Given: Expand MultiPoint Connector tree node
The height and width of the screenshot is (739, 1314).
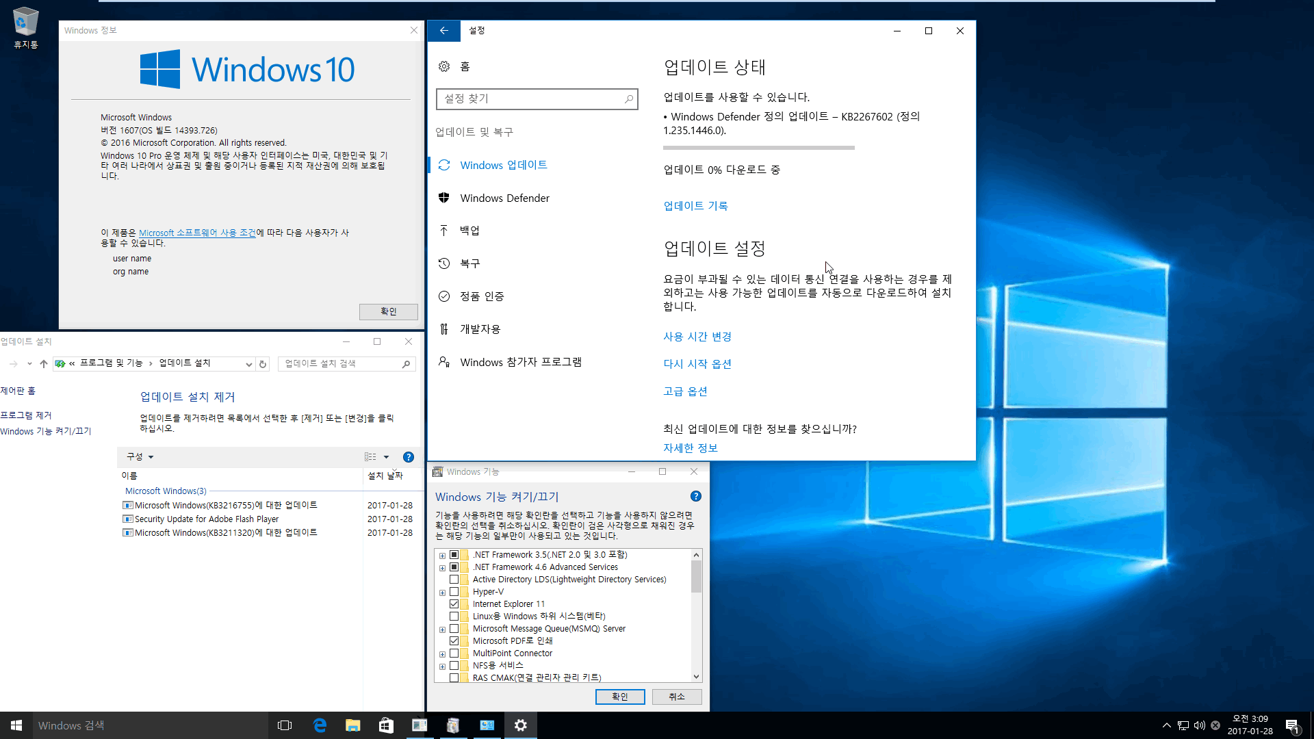Looking at the screenshot, I should pyautogui.click(x=442, y=654).
